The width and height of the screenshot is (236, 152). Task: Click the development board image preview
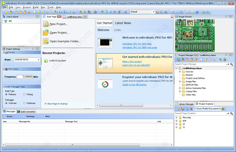click(195, 36)
